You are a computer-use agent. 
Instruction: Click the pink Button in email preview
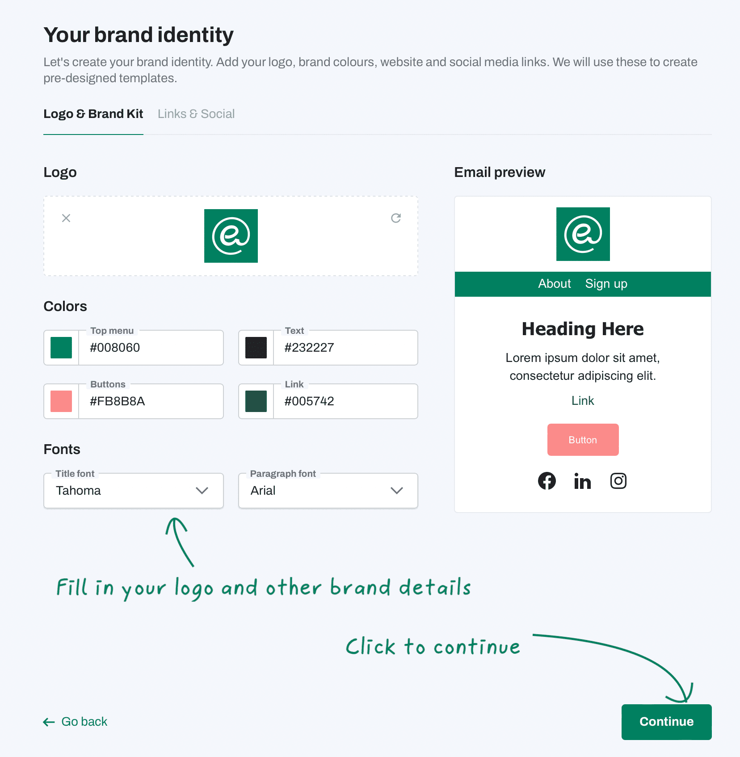583,440
